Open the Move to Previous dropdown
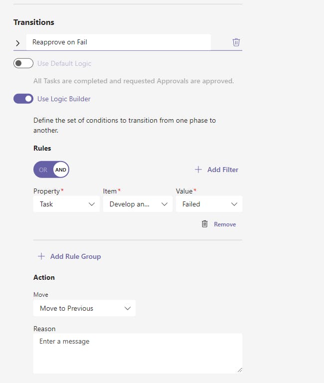This screenshot has height=383, width=324. pos(84,308)
